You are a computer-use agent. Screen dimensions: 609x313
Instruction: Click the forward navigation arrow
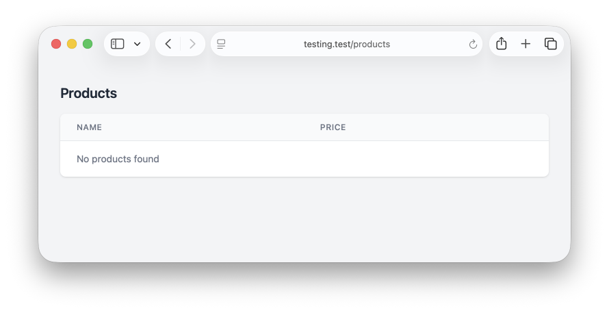tap(192, 44)
